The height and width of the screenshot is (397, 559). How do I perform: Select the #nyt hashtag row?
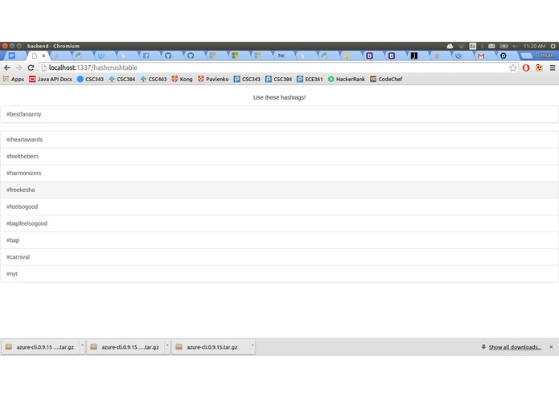tap(280, 274)
